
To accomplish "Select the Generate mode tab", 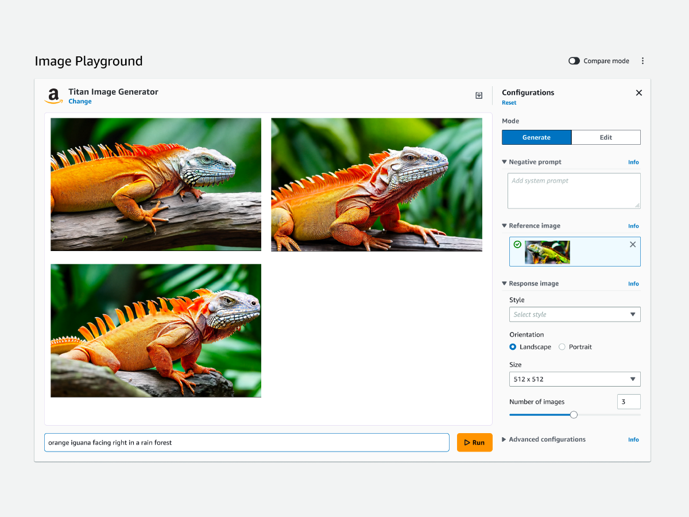I will pyautogui.click(x=536, y=137).
